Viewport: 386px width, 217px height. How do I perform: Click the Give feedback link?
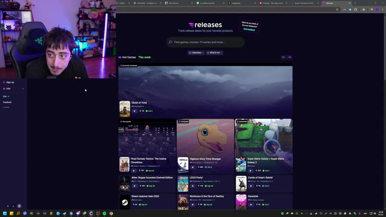tap(249, 29)
